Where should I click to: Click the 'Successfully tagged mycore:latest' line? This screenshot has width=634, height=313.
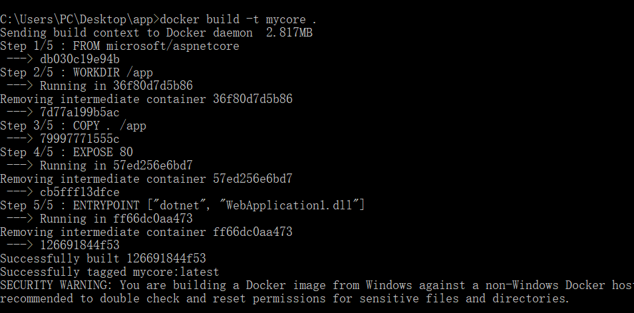(110, 272)
